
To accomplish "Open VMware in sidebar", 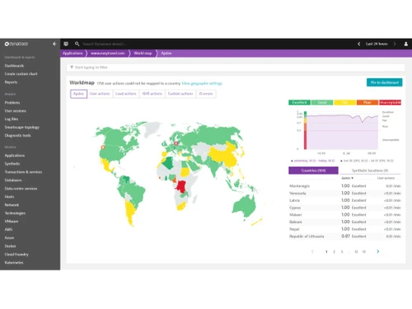I will coord(12,221).
